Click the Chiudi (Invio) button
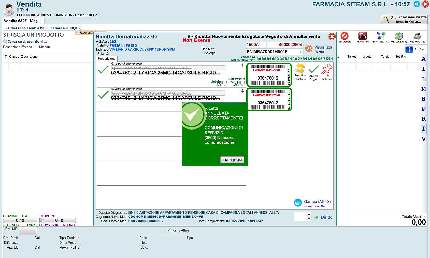The width and height of the screenshot is (430, 258). click(232, 160)
